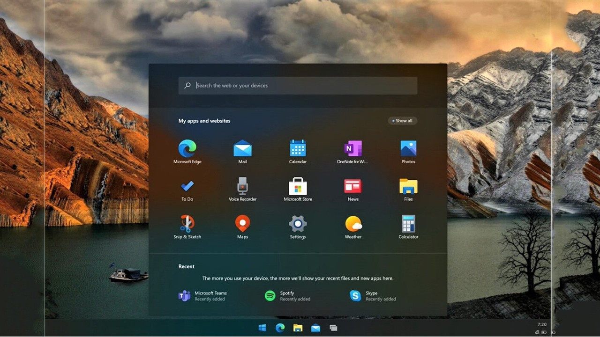Screen dimensions: 600x337
Task: Open Settings from the app grid
Action: point(297,223)
